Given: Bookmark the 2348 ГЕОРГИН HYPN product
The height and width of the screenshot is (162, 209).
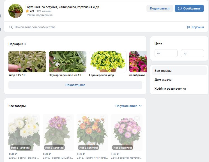Looking at the screenshot, I should tap(103, 118).
